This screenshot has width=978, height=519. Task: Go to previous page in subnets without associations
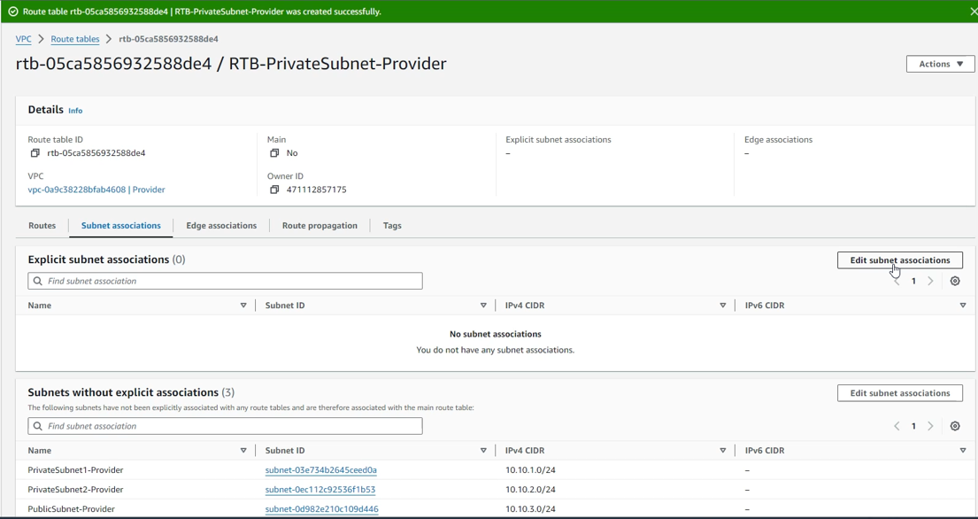[897, 426]
